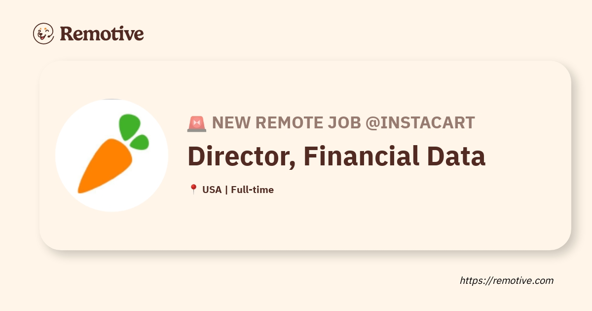Click the large green carrot leaf
Image resolution: width=592 pixels, height=311 pixels.
pos(128,127)
